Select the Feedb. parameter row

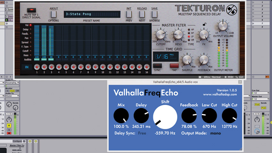tap(26, 34)
